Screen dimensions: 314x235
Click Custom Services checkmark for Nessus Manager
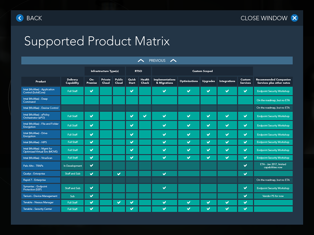point(245,203)
